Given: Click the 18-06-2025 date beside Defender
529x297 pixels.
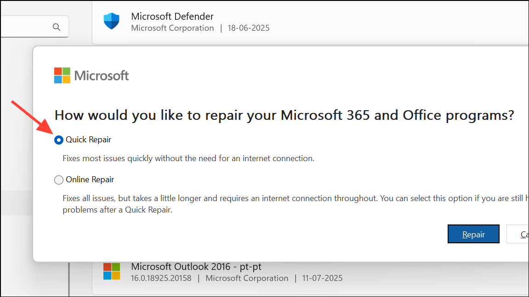Looking at the screenshot, I should (248, 28).
